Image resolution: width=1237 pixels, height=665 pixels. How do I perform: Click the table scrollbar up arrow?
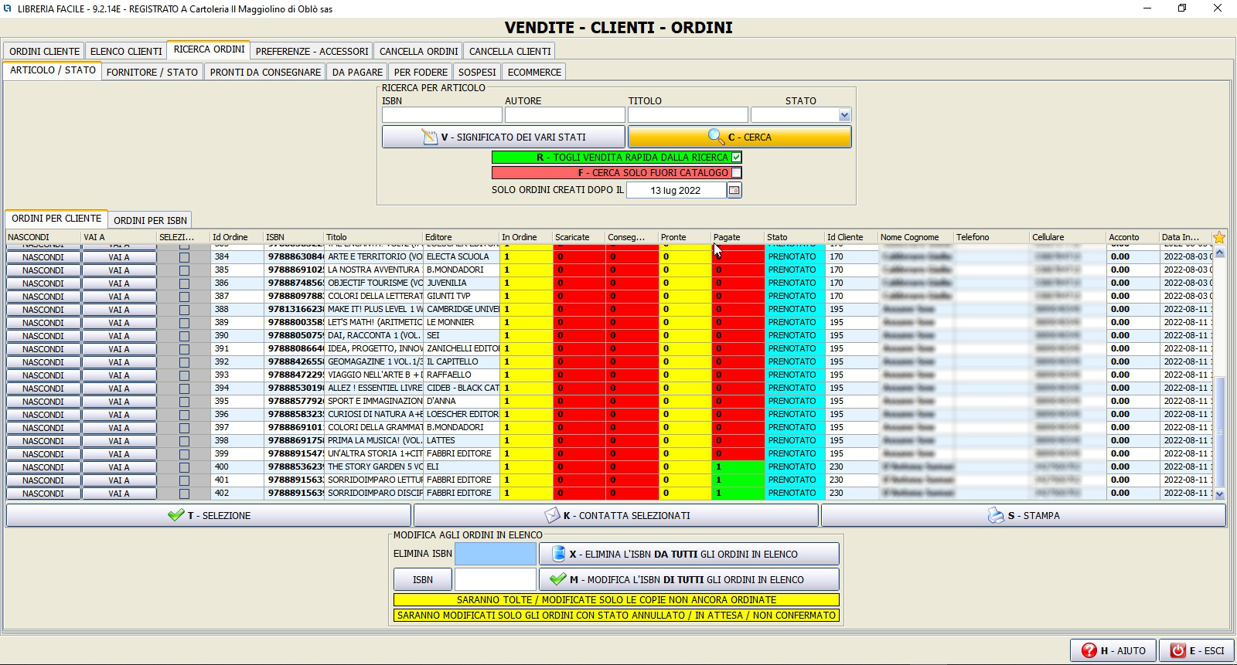pos(1220,253)
